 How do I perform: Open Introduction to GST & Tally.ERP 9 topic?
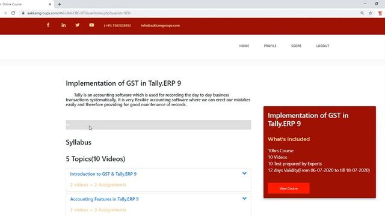coord(103,174)
